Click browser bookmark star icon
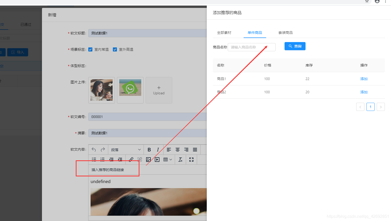The height and width of the screenshot is (221, 391). tap(367, 1)
